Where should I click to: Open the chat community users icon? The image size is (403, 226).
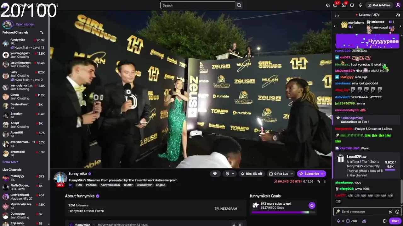398,15
